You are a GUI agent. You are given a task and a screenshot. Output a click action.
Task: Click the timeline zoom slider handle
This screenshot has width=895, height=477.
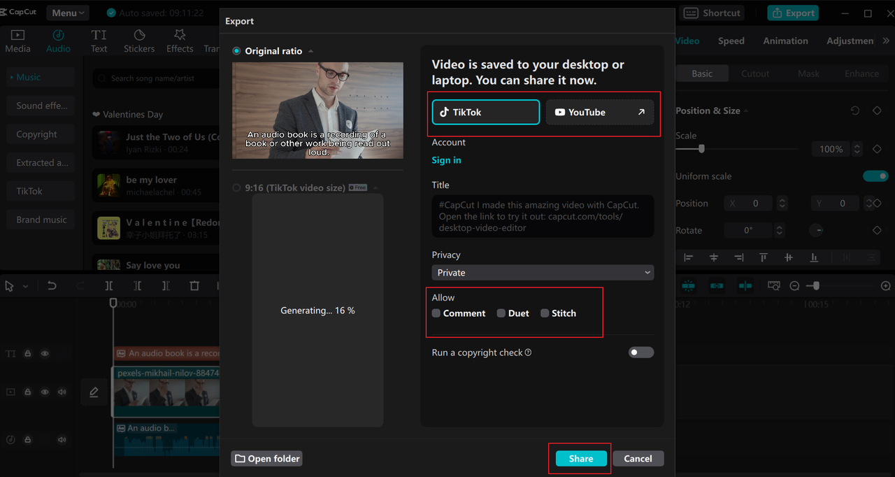point(815,286)
